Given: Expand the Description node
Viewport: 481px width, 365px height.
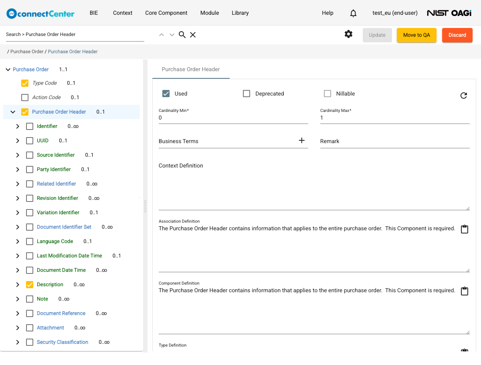Looking at the screenshot, I should 18,285.
